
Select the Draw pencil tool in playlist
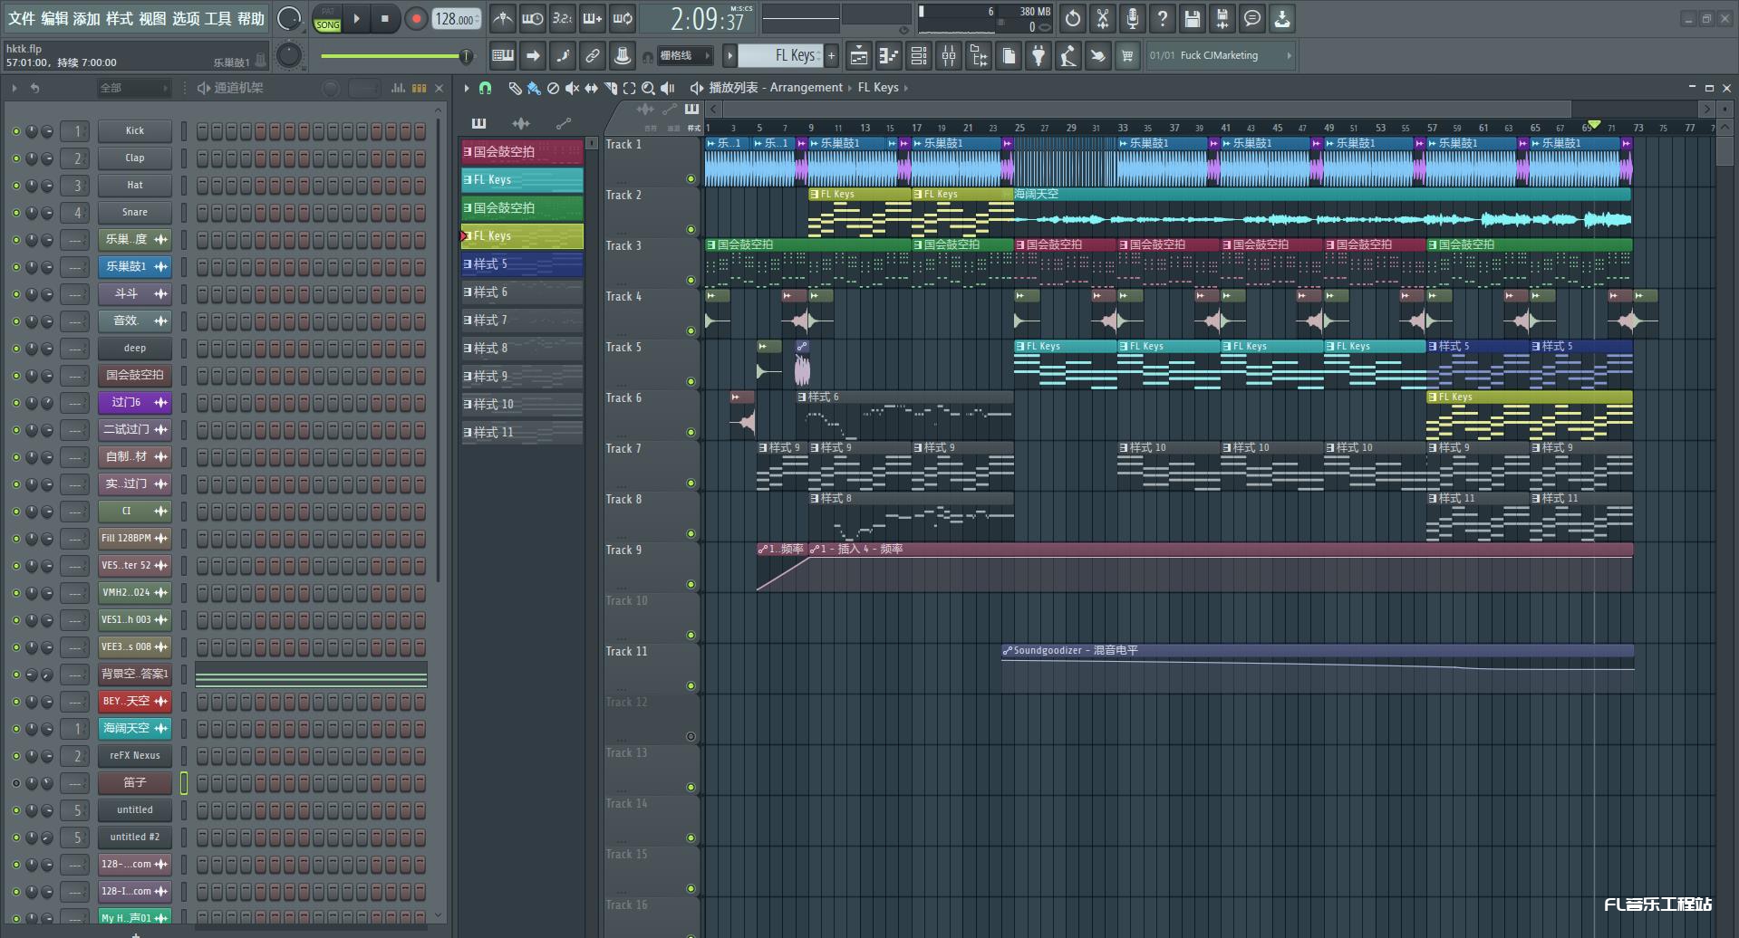coord(514,88)
